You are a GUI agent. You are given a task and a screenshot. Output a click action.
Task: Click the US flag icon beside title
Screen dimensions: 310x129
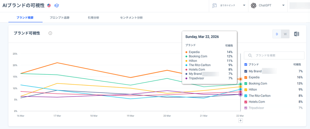[x=49, y=5]
